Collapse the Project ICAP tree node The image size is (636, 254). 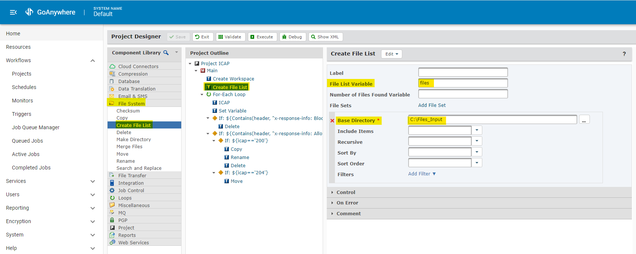[190, 64]
